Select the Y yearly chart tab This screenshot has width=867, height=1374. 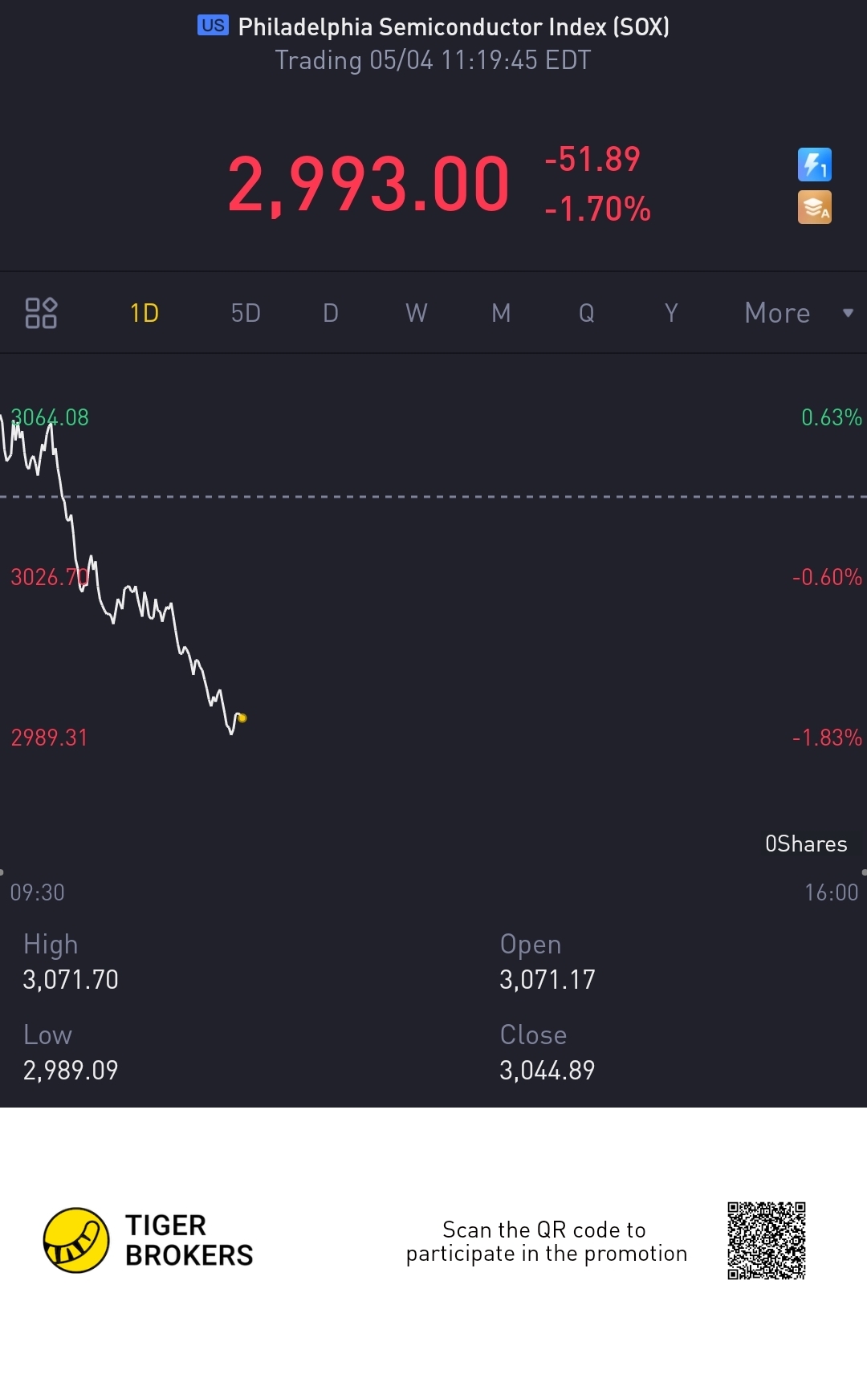[x=671, y=313]
